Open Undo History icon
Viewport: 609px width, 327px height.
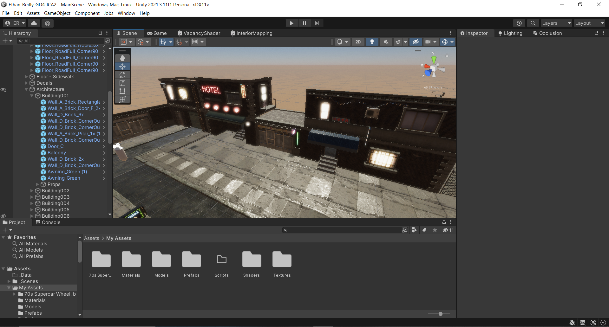[x=519, y=23]
